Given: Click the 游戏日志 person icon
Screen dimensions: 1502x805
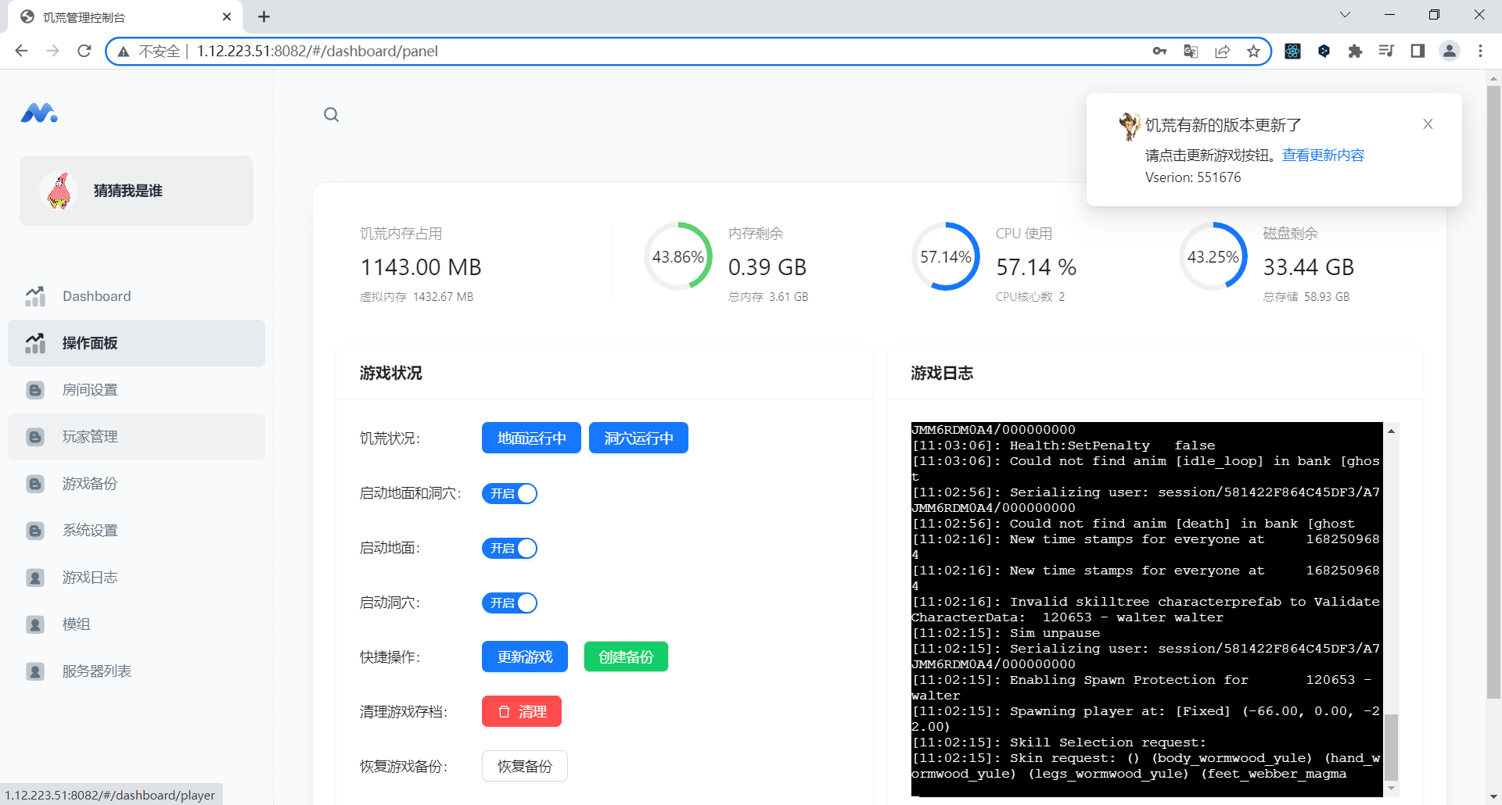Looking at the screenshot, I should coord(35,578).
